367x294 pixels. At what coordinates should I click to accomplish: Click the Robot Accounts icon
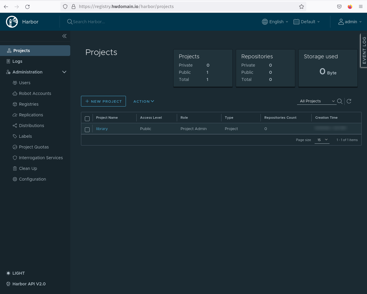point(15,93)
